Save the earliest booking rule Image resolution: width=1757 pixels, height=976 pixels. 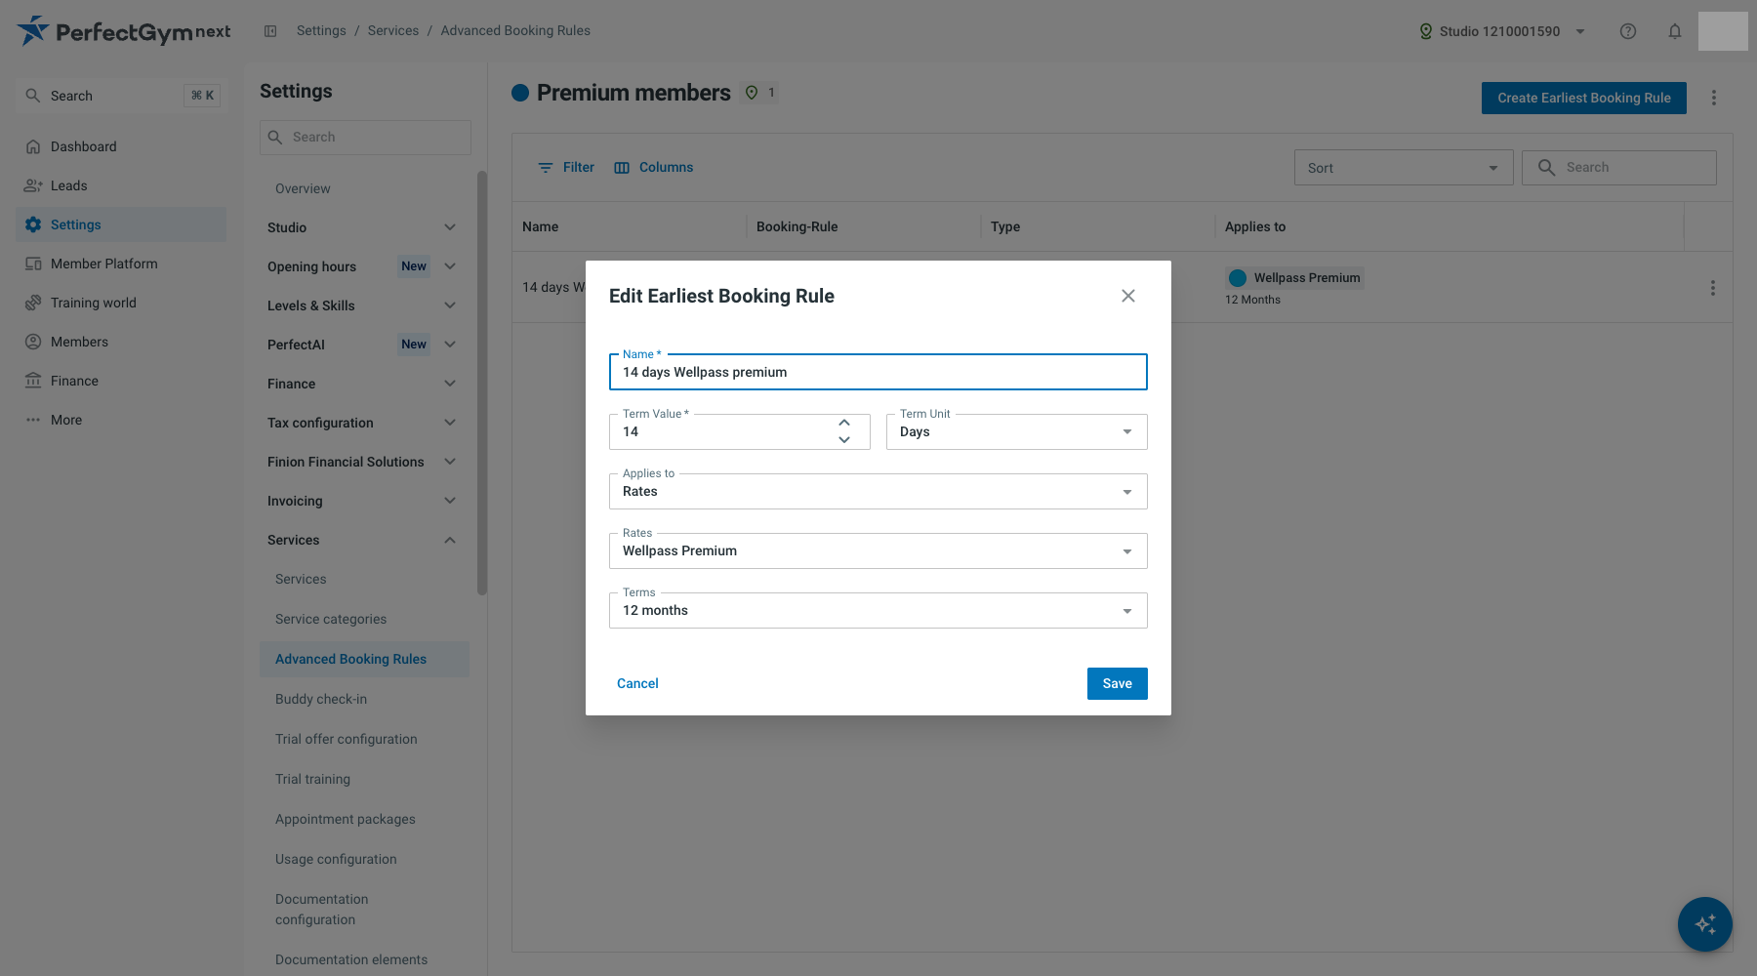(x=1118, y=683)
